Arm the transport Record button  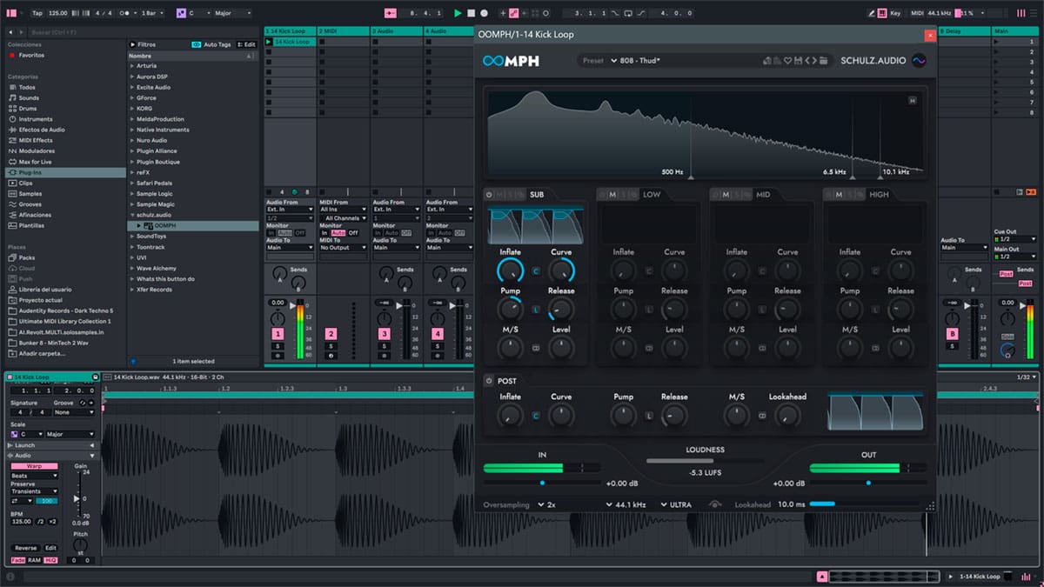484,13
